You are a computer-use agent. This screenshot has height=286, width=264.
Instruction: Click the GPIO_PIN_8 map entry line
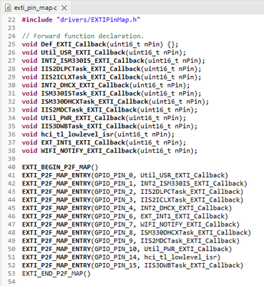pyautogui.click(x=137, y=232)
